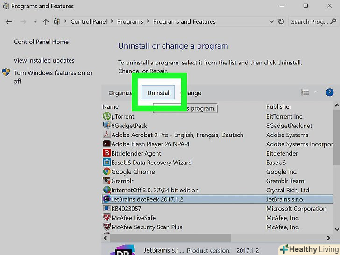Select Adobe Acrobat 9 Pro entry
340x255 pixels.
pos(177,135)
